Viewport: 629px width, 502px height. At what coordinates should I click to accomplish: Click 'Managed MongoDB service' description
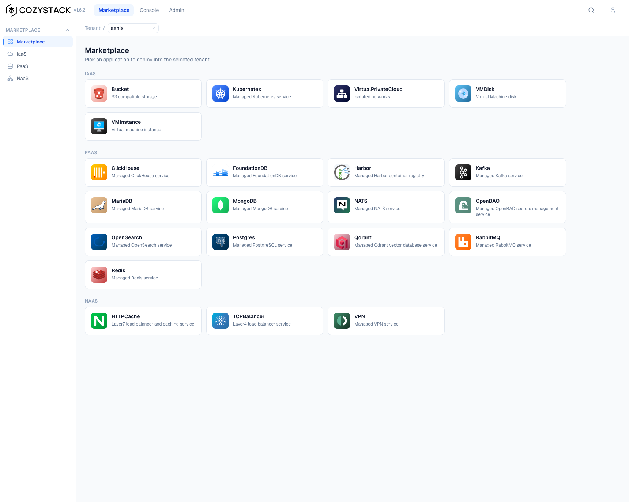click(260, 209)
